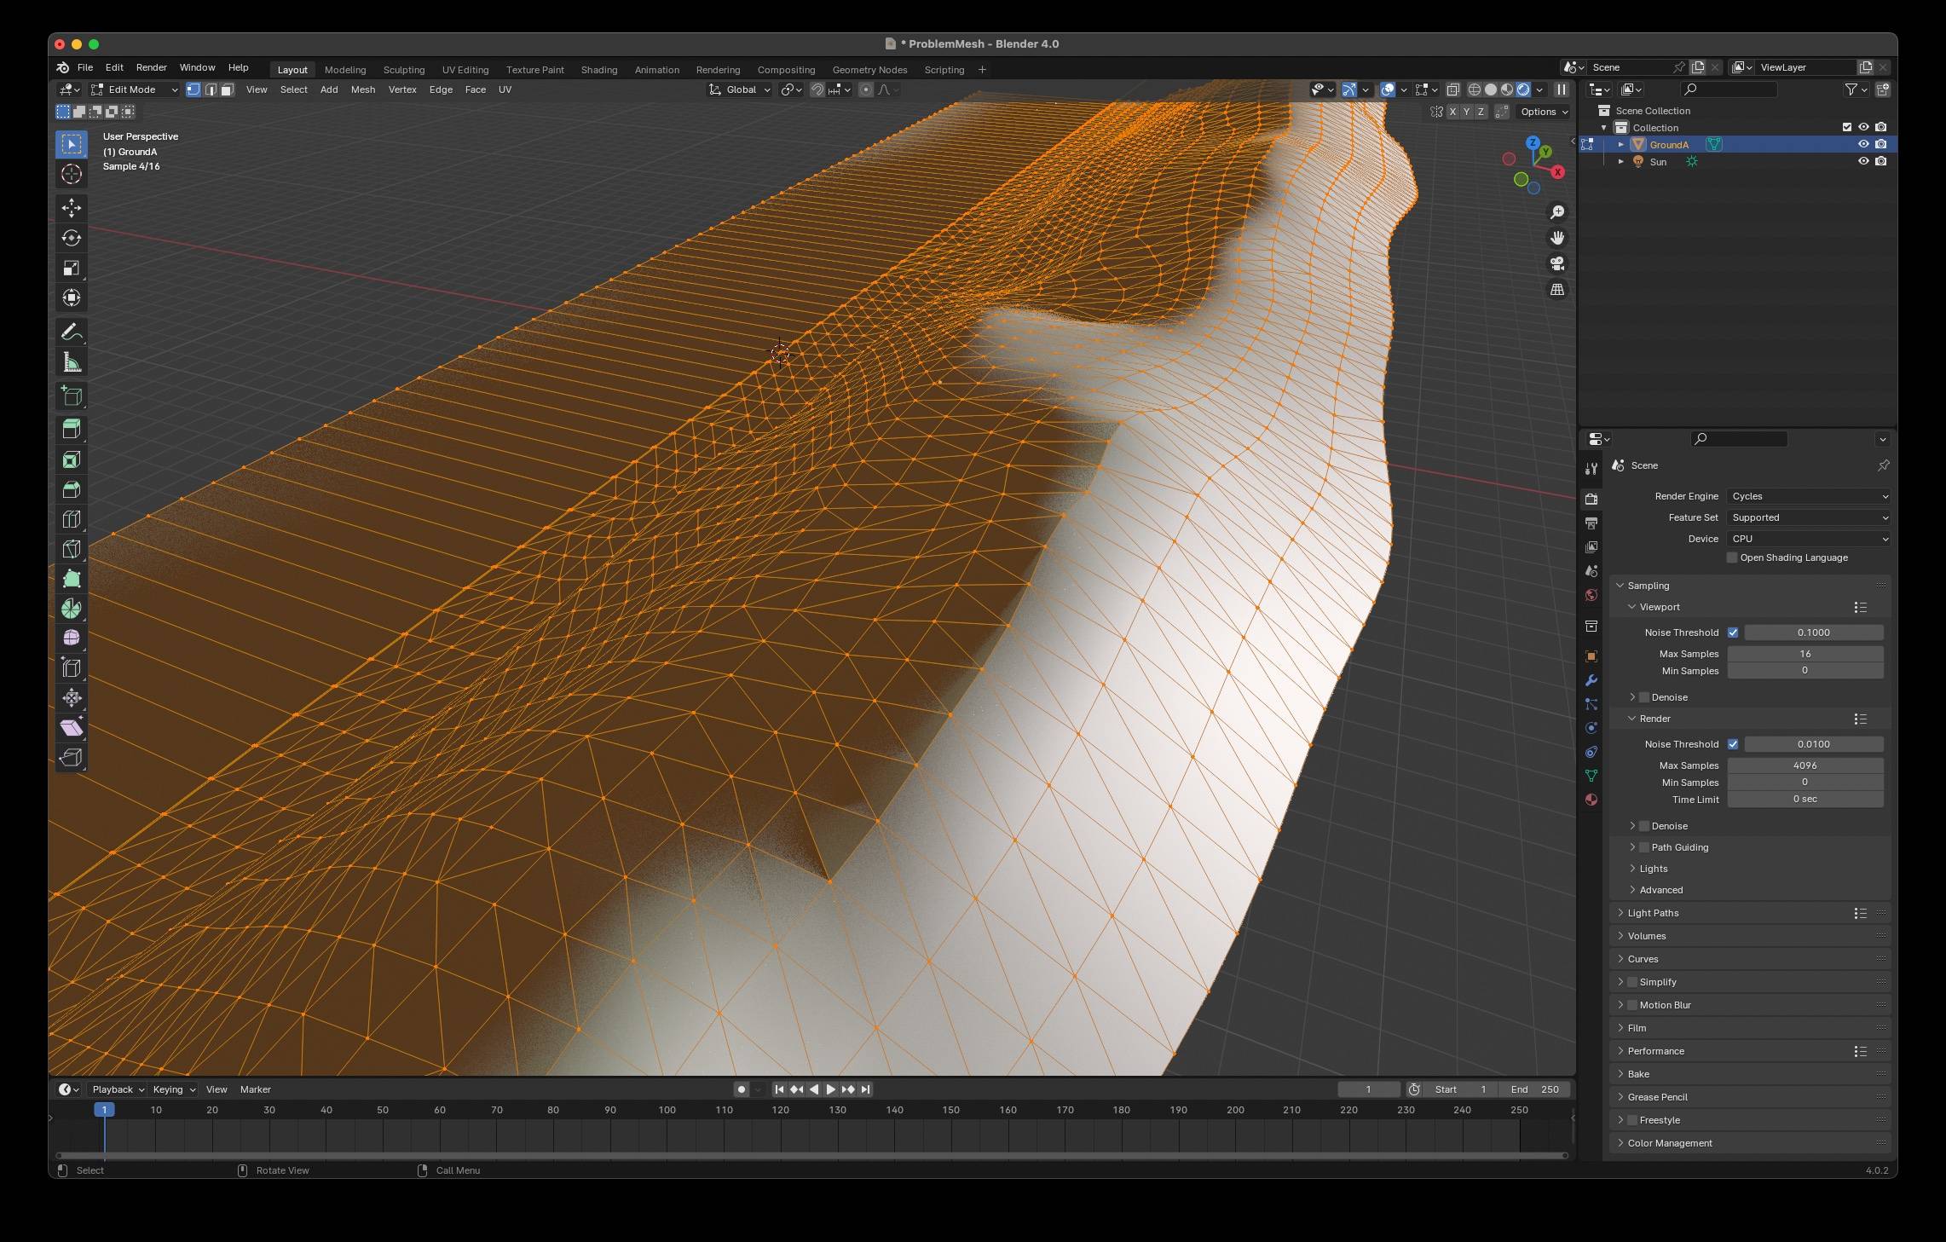1946x1242 pixels.
Task: Open the Material properties tab
Action: (1591, 800)
